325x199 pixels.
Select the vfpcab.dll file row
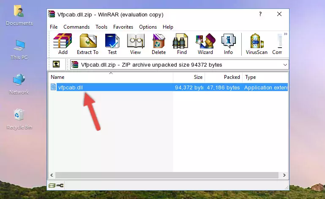(168, 87)
